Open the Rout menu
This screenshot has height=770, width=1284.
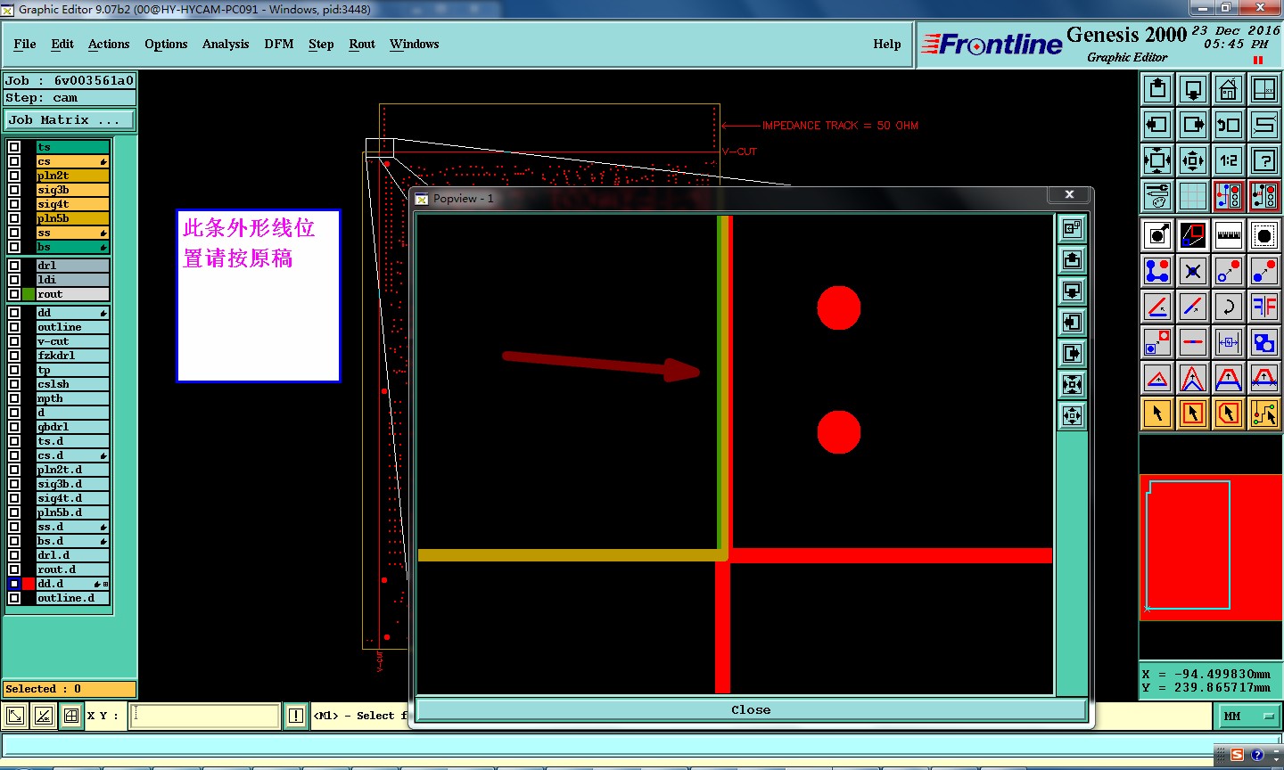point(362,44)
